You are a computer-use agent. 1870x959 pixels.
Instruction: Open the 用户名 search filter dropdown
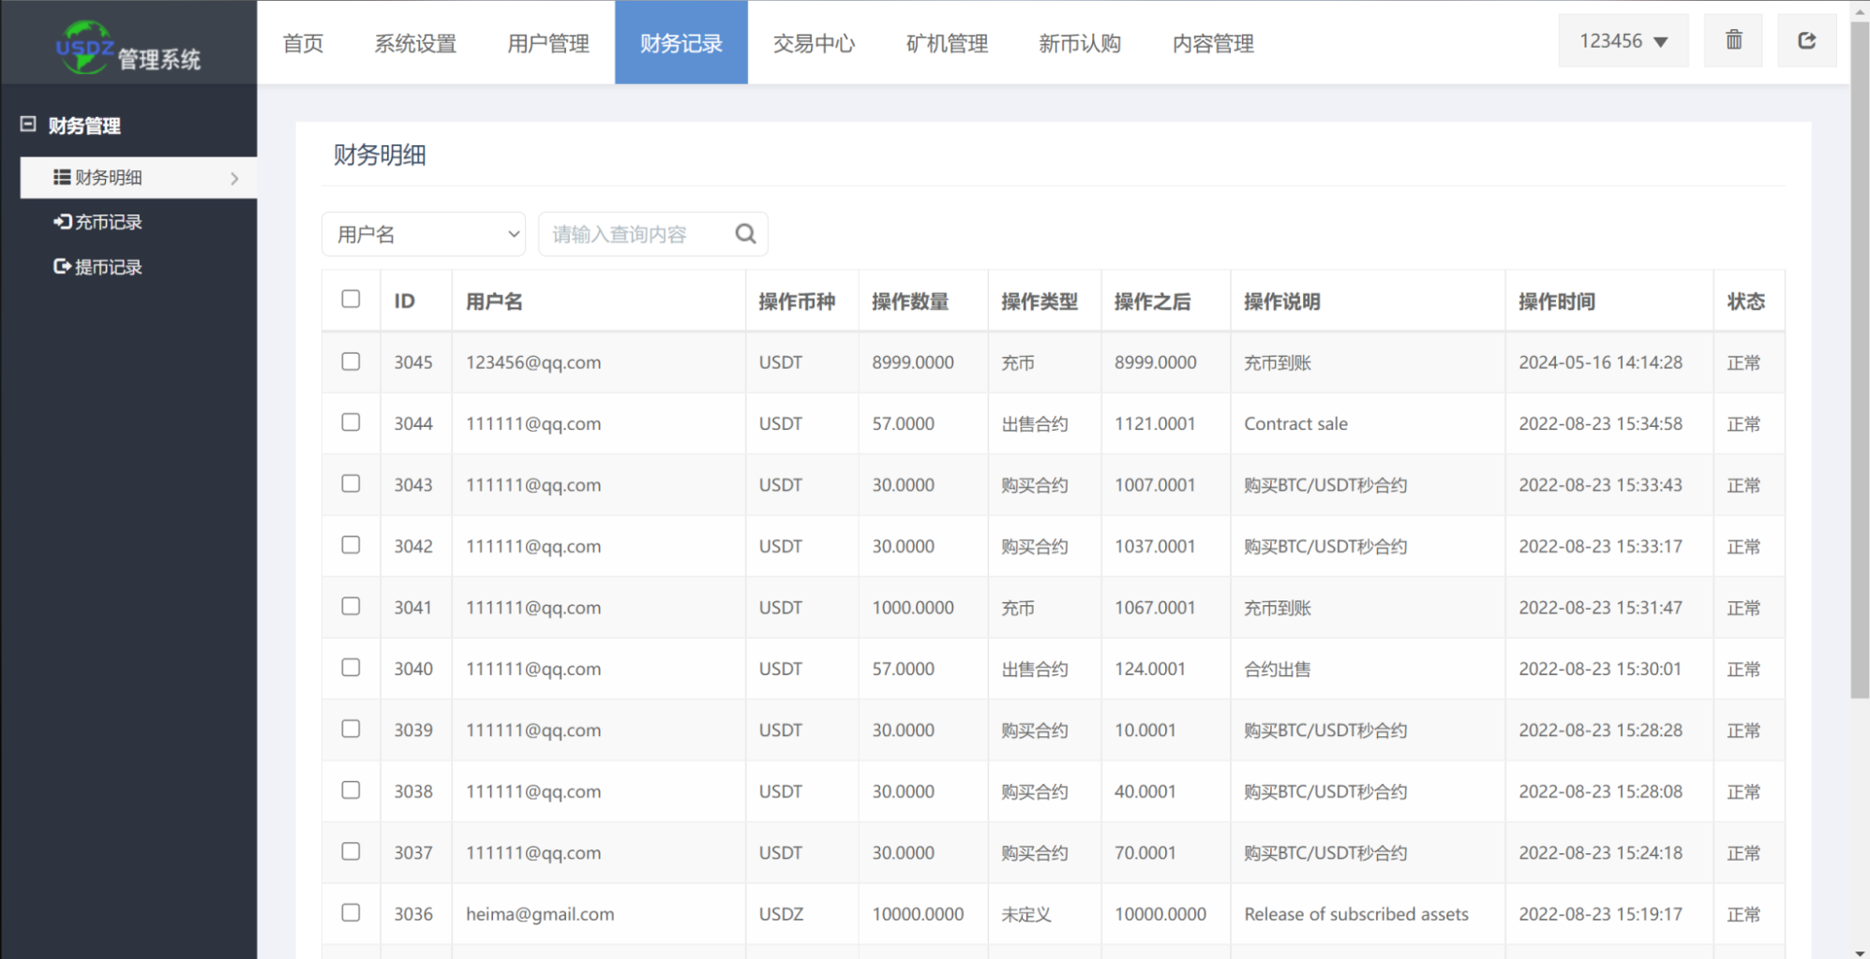click(423, 233)
